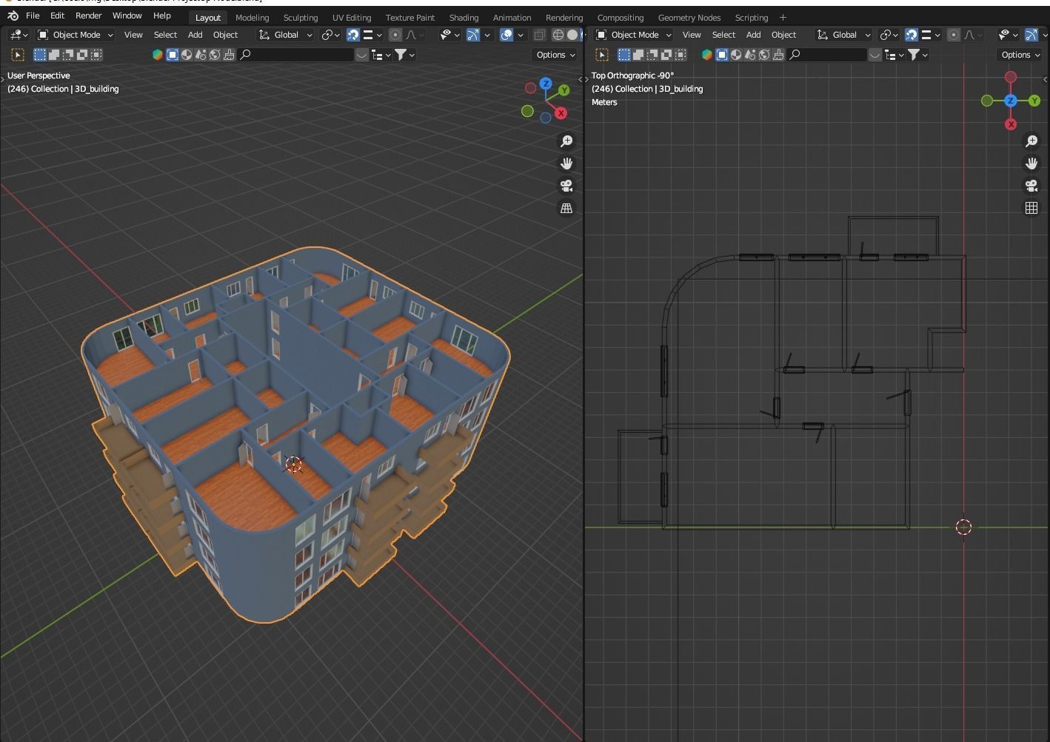Click the red X axis on left navigation gizmo
The image size is (1050, 742).
pyautogui.click(x=561, y=113)
